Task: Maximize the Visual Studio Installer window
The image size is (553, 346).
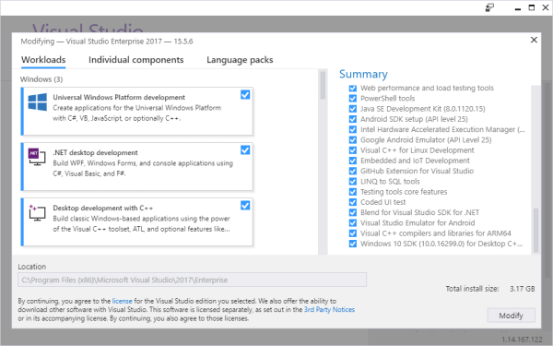Action: (x=532, y=7)
